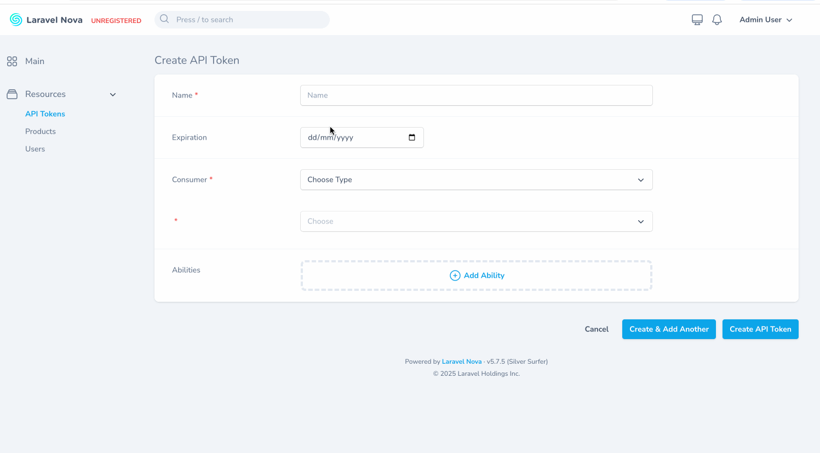Viewport: 820px width, 453px height.
Task: Click into the Name input field
Action: [476, 95]
